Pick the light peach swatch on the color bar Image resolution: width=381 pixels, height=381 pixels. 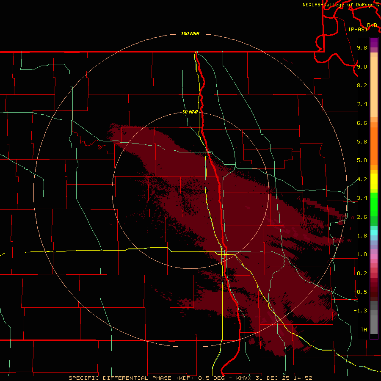click(374, 87)
